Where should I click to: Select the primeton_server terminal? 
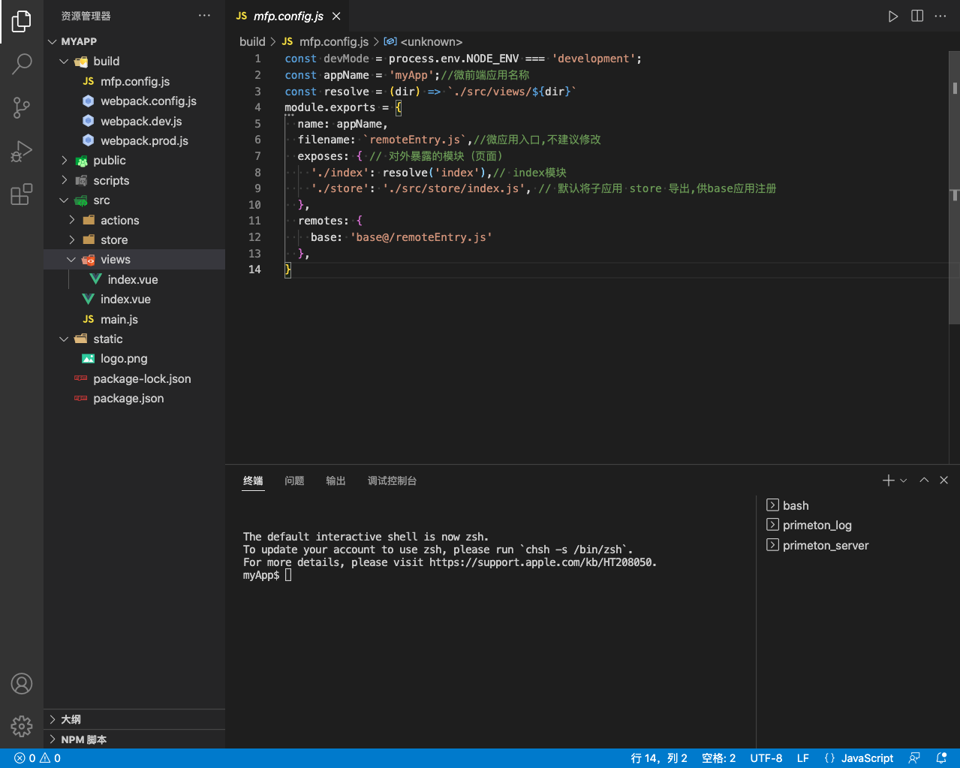tap(825, 546)
